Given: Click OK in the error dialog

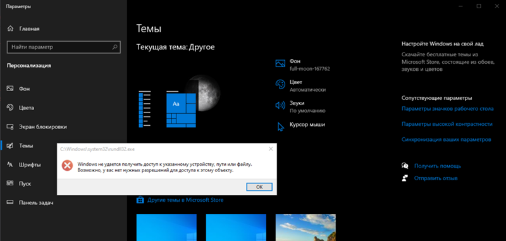Looking at the screenshot, I should point(259,187).
